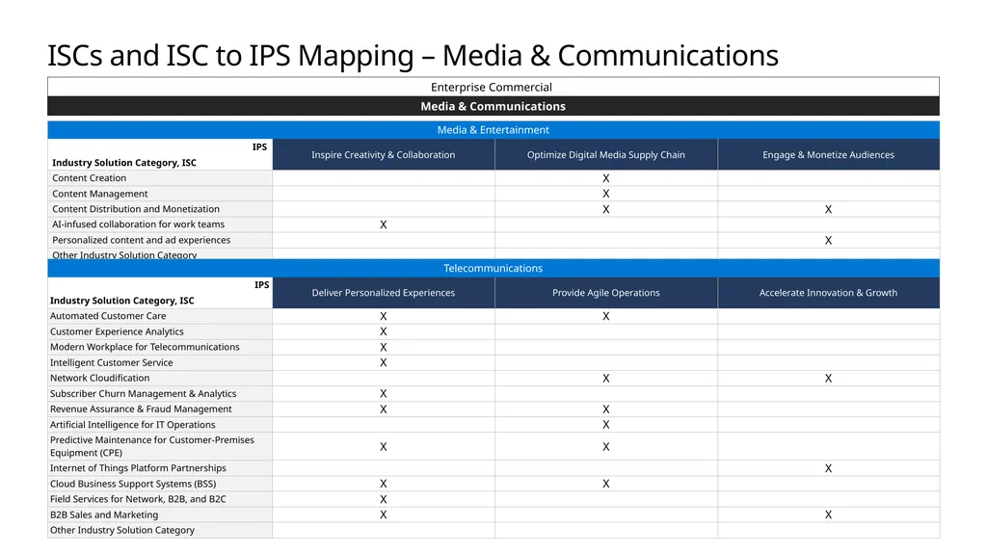
Task: Click AI-infused collaboration for work teams label
Action: 139,224
